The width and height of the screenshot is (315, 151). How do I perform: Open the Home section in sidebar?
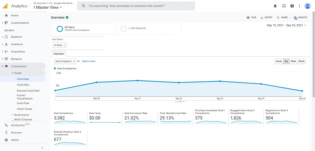coord(15,15)
